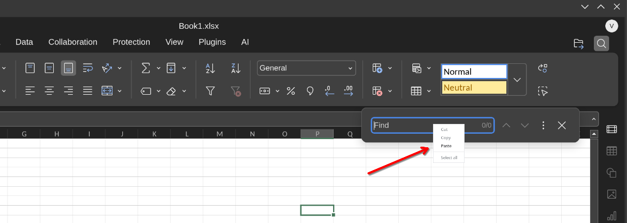Close the Find search box
The image size is (627, 223).
coord(562,126)
